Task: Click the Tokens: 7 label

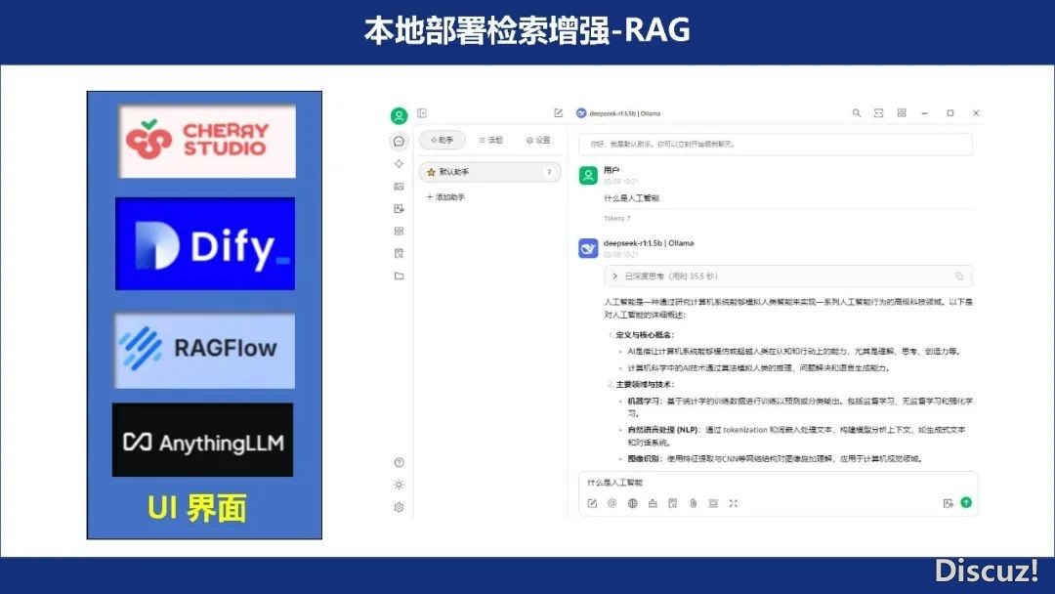Action: click(617, 219)
